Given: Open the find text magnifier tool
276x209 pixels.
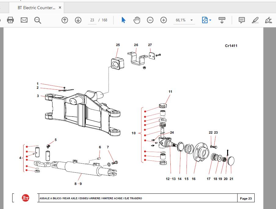Looking at the screenshot, I should pyautogui.click(x=38, y=20).
